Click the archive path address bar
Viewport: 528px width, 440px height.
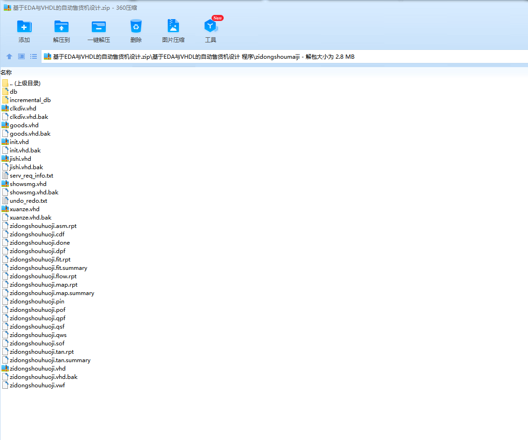point(284,56)
